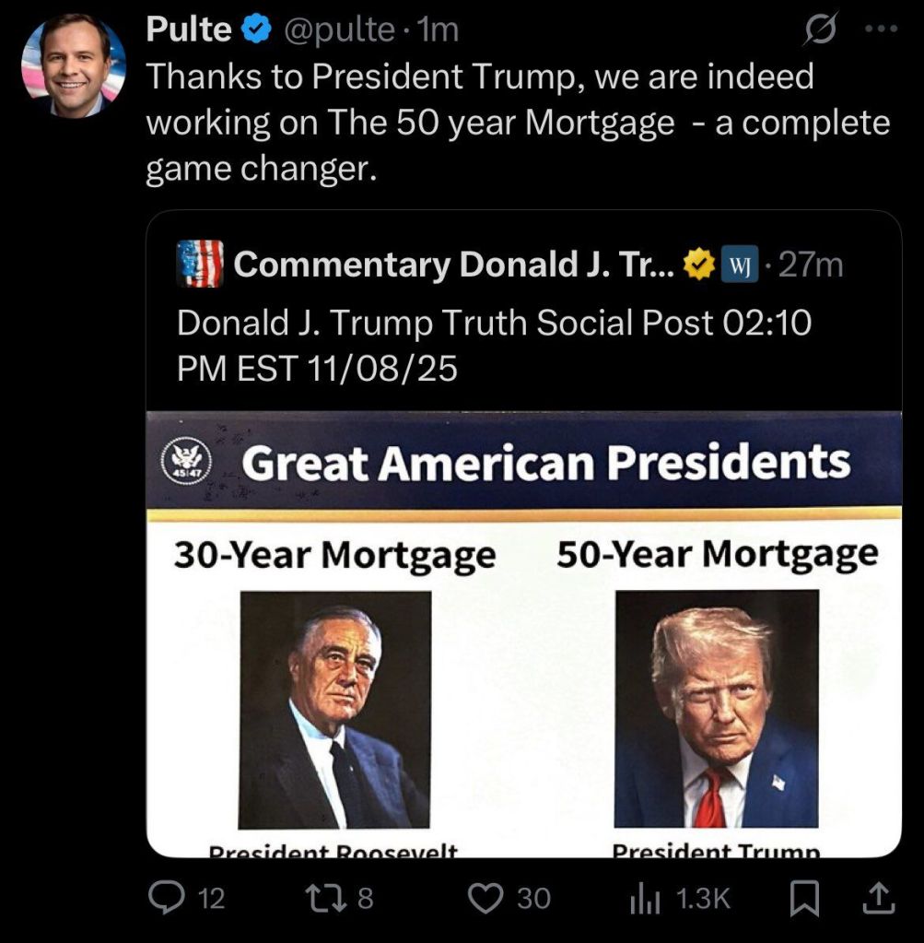This screenshot has height=943, width=924.
Task: Tap the share upload icon
Action: point(879,899)
